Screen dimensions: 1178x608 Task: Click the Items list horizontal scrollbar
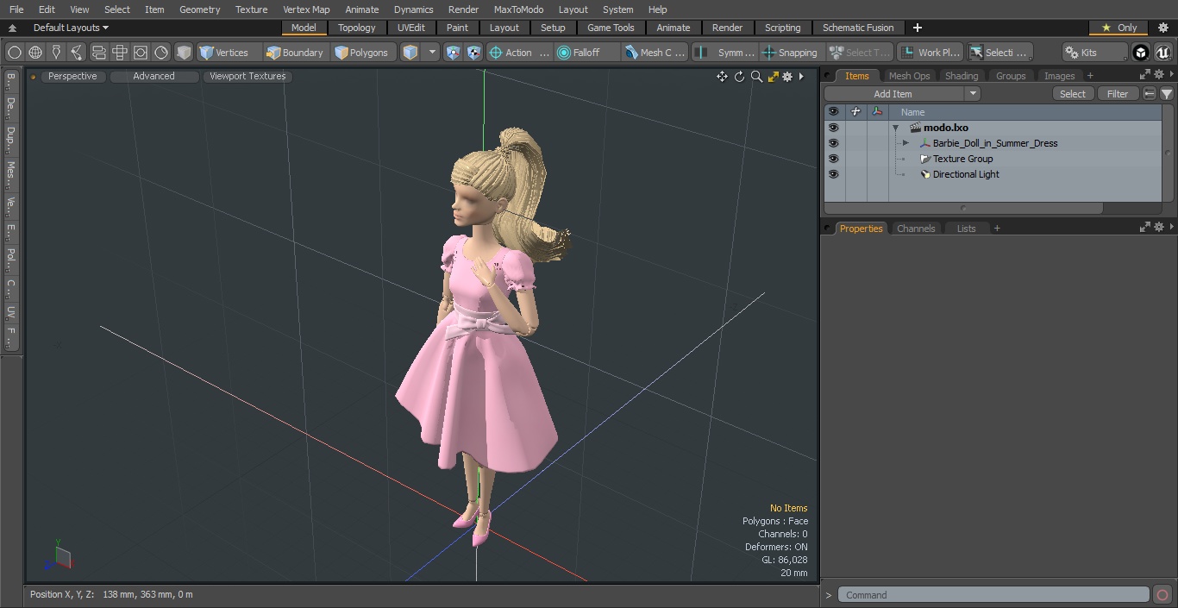coord(963,208)
